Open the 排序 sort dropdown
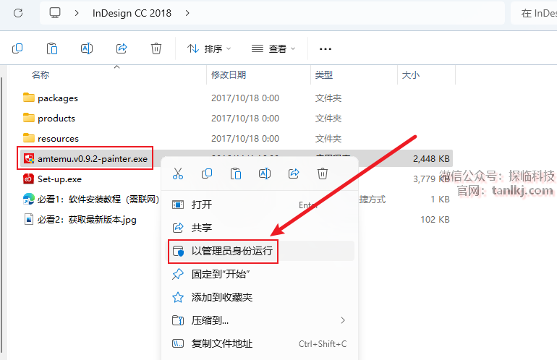557x360 pixels. coord(209,48)
